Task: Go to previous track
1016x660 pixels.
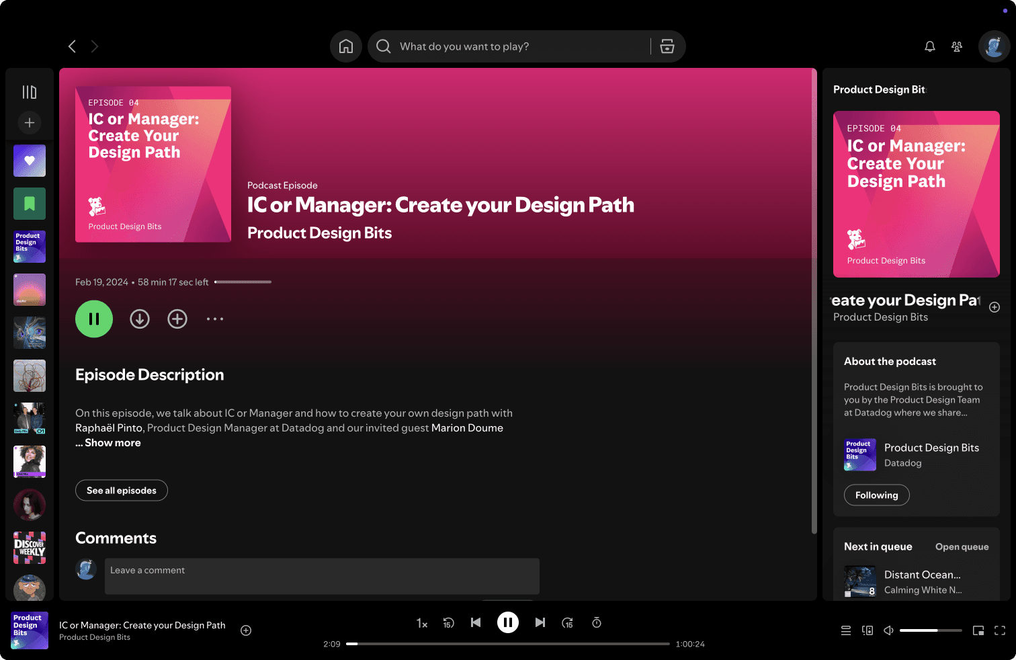Action: 476,623
